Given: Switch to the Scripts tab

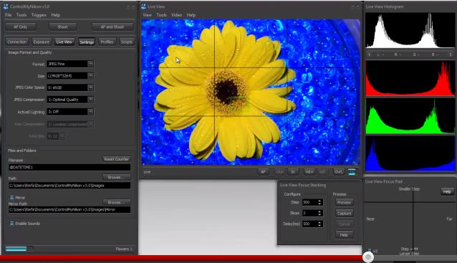Looking at the screenshot, I should (127, 42).
